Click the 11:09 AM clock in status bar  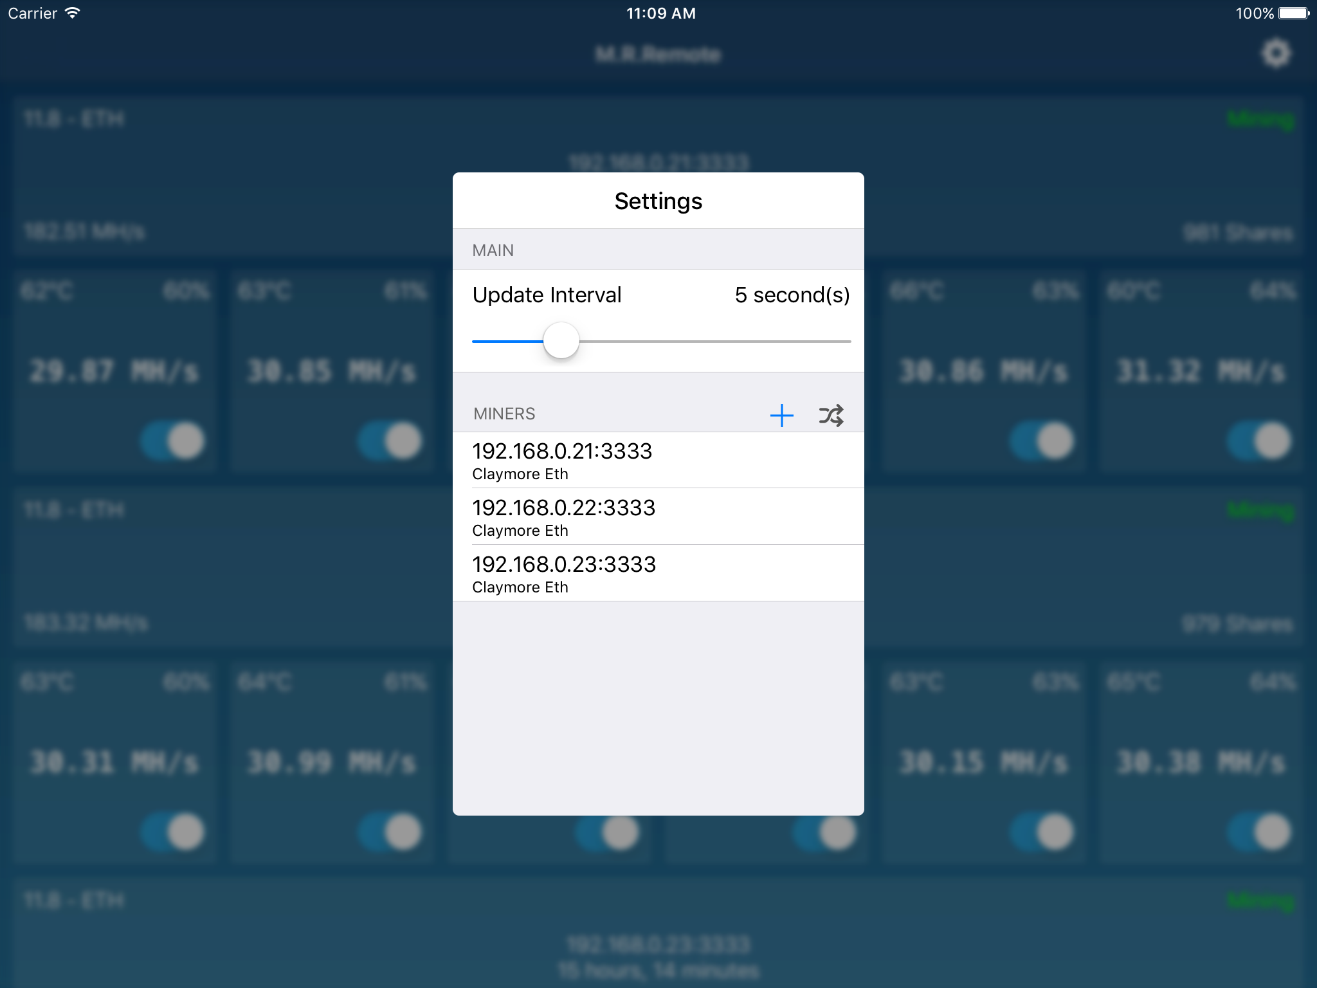tap(660, 14)
